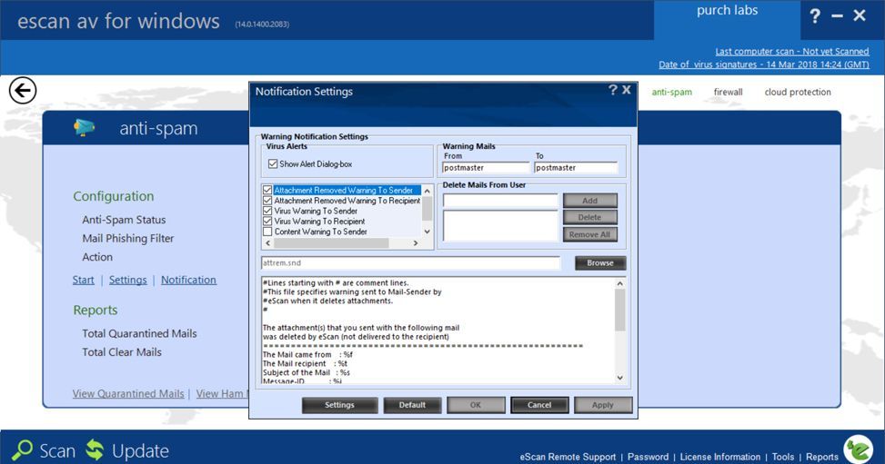This screenshot has width=885, height=464.
Task: Click the Browse button
Action: [600, 262]
